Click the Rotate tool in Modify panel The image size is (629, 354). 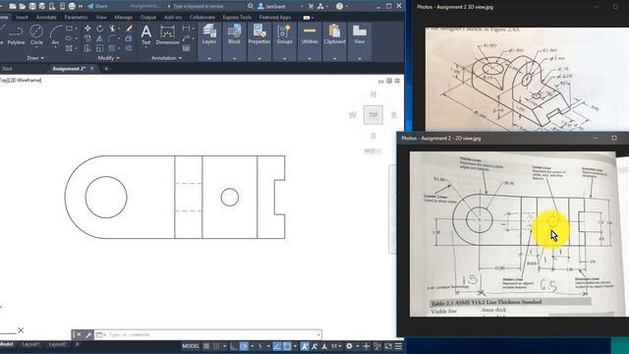[x=100, y=29]
